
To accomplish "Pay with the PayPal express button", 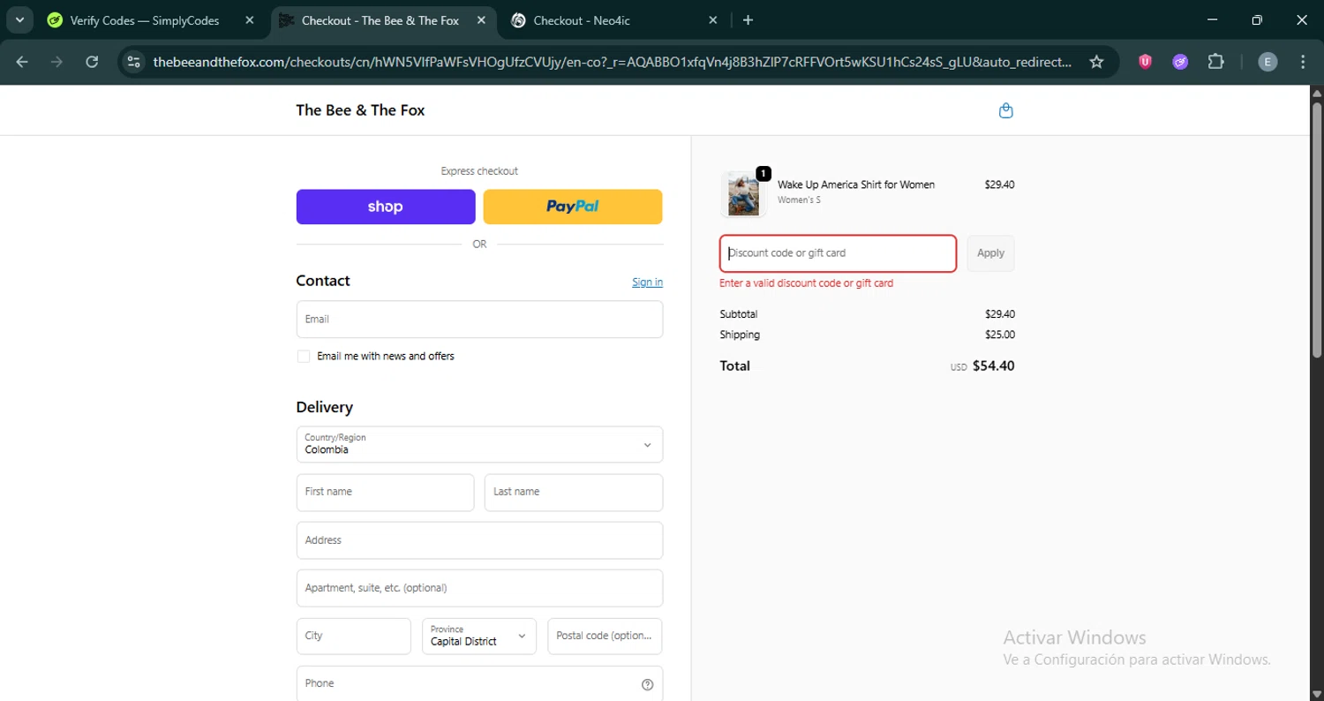I will click(573, 207).
